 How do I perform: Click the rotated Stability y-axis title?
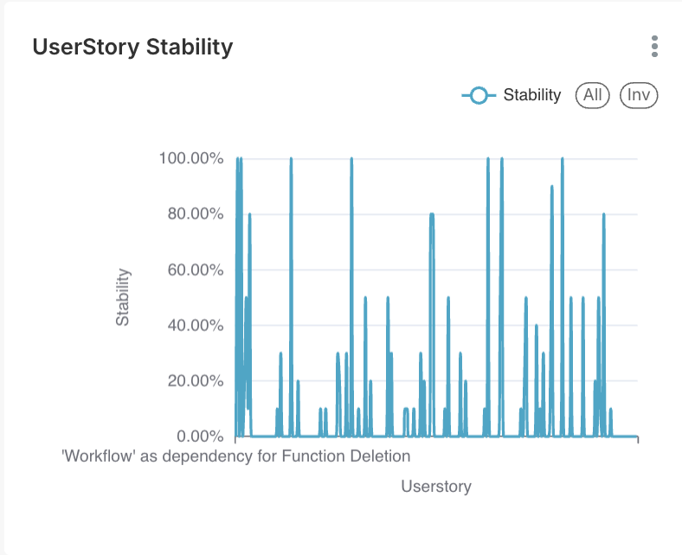click(x=123, y=297)
